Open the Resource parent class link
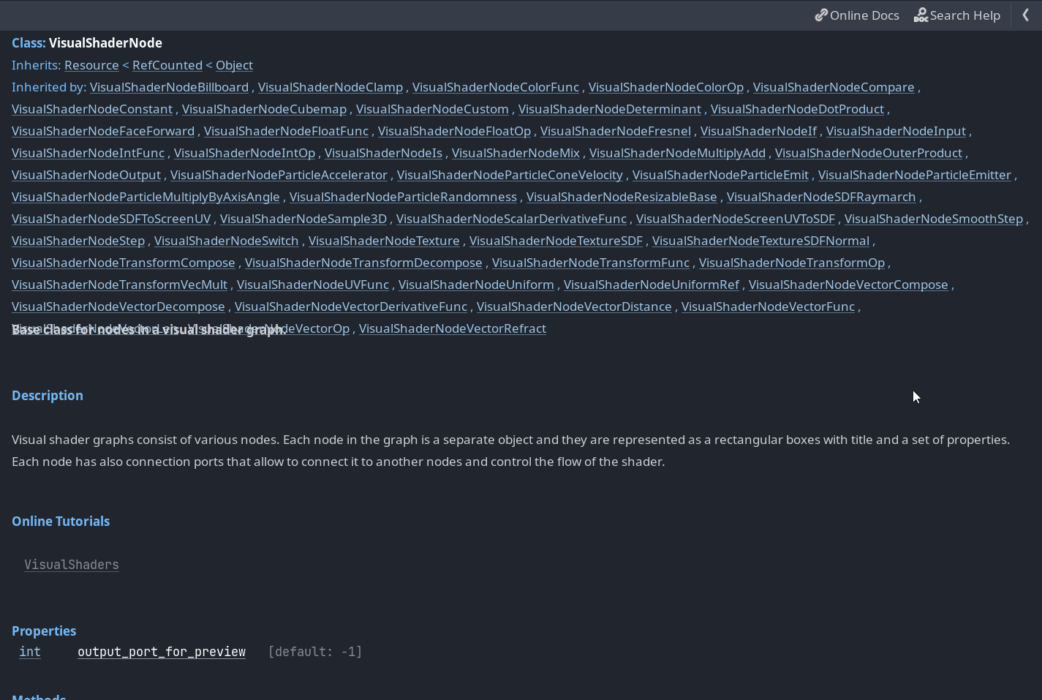The height and width of the screenshot is (700, 1042). 91,65
